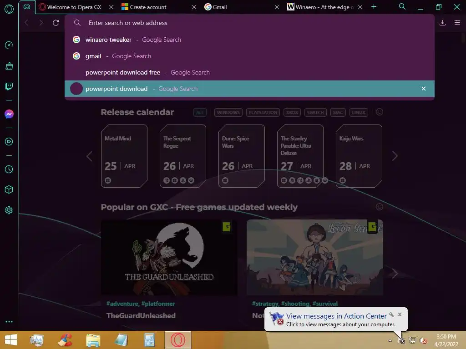
Task: Open a new tab with plus
Action: [374, 6]
